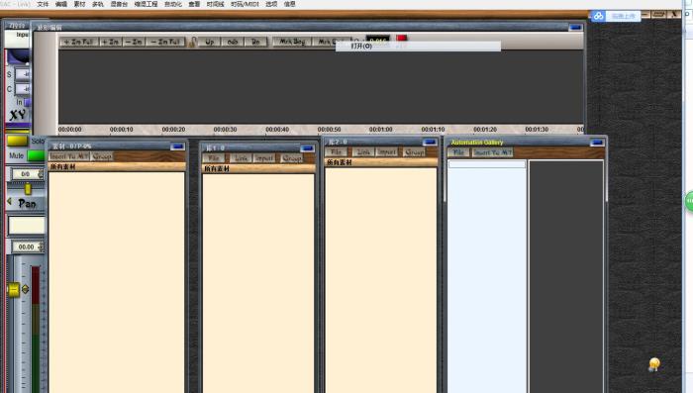Click the Mrk Beg marker button
The width and height of the screenshot is (693, 393).
pyautogui.click(x=292, y=42)
